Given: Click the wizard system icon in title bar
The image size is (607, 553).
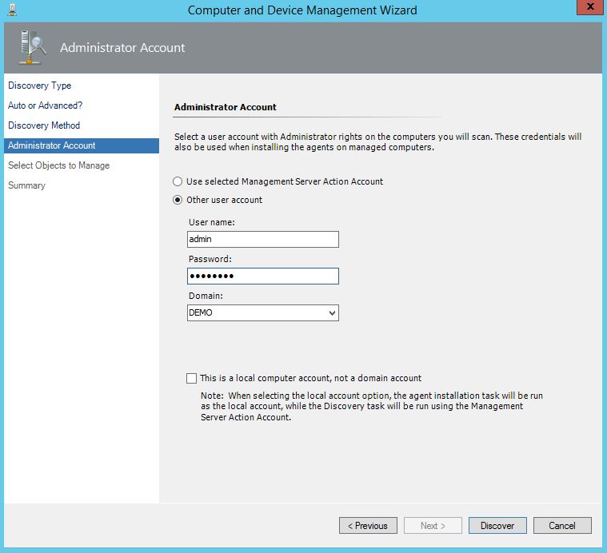Looking at the screenshot, I should [12, 10].
